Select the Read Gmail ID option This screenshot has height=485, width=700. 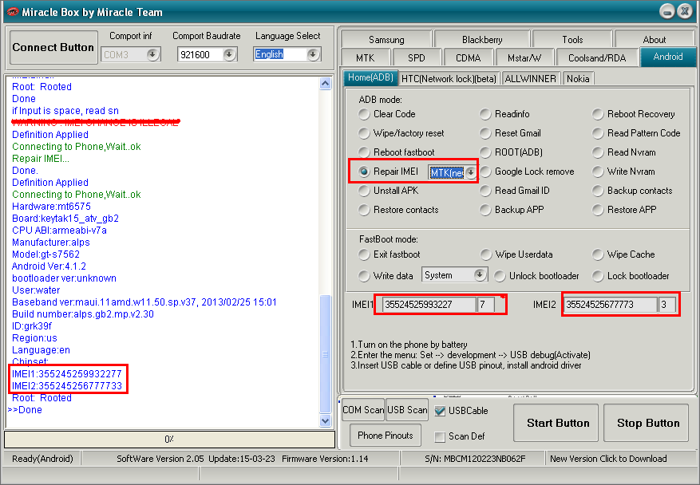click(515, 191)
